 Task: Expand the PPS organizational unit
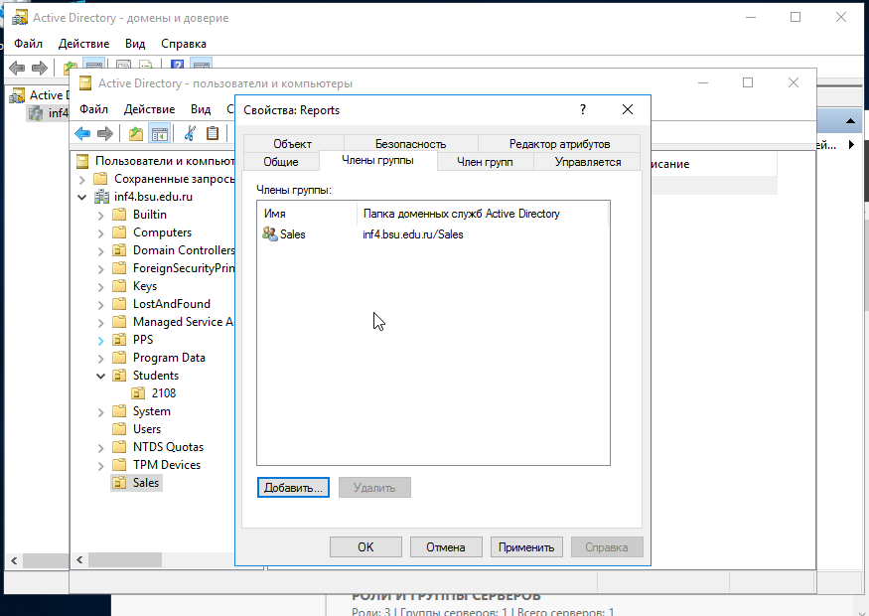pos(100,340)
